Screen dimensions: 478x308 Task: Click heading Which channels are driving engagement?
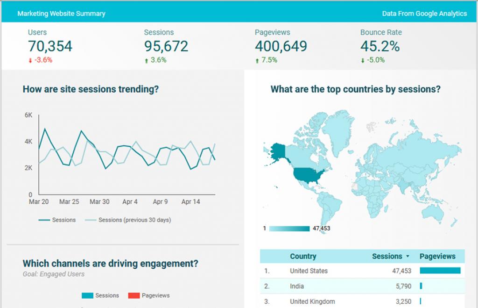pos(110,264)
